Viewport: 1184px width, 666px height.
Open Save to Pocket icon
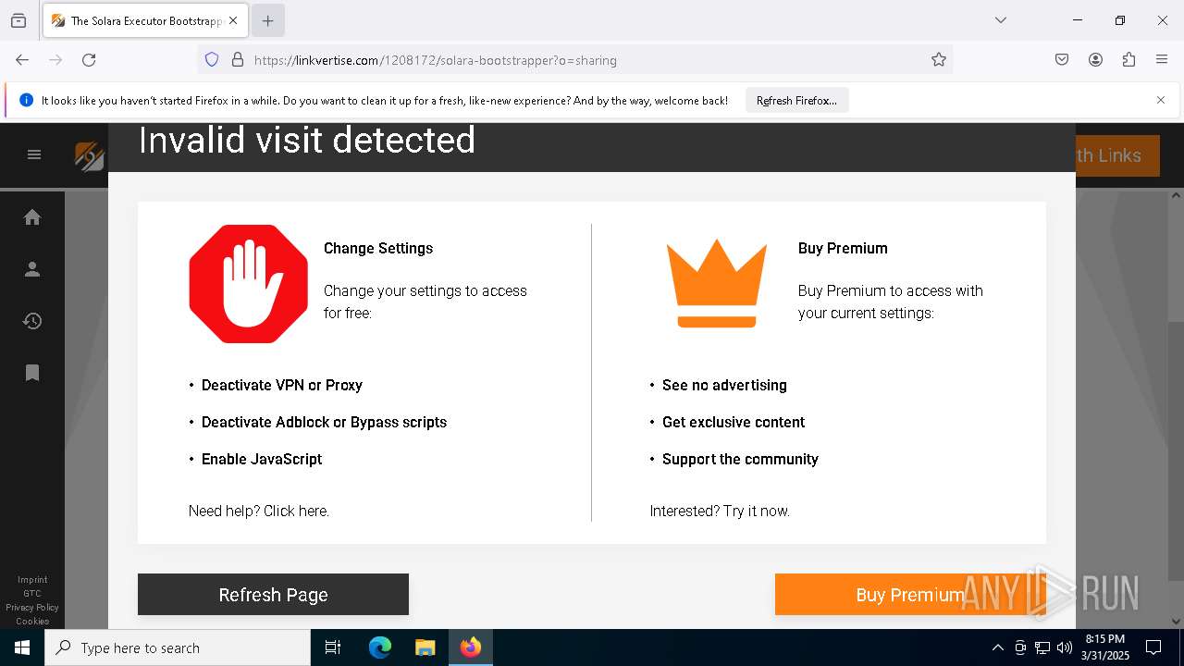click(x=1062, y=60)
